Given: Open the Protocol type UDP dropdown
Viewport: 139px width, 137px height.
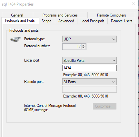Looking at the screenshot, I should [89, 39].
